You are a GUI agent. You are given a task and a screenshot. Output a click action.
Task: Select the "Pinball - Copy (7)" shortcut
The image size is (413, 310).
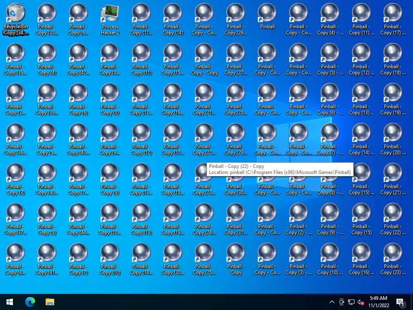(x=78, y=260)
